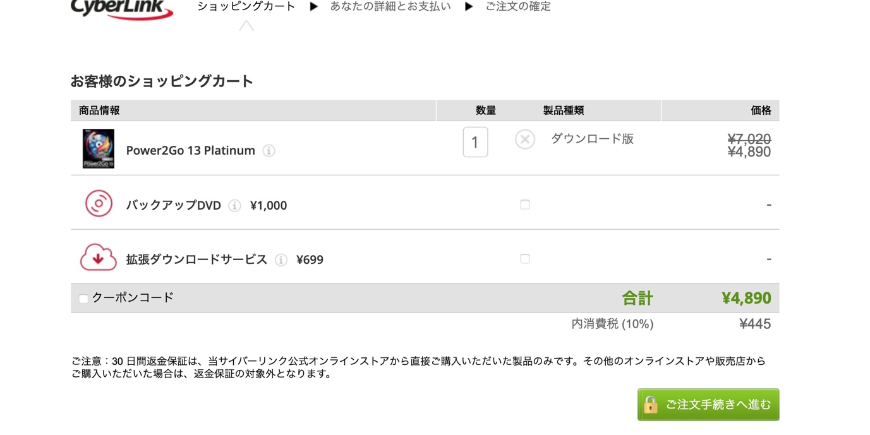Select the あなたの詳細とお支払い step
The width and height of the screenshot is (870, 435).
(x=390, y=6)
